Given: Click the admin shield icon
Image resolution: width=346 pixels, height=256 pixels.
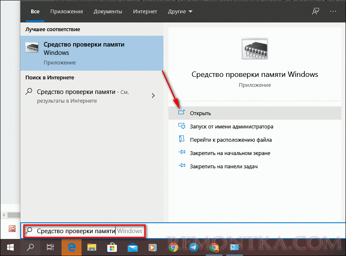Looking at the screenshot, I should coord(182,126).
